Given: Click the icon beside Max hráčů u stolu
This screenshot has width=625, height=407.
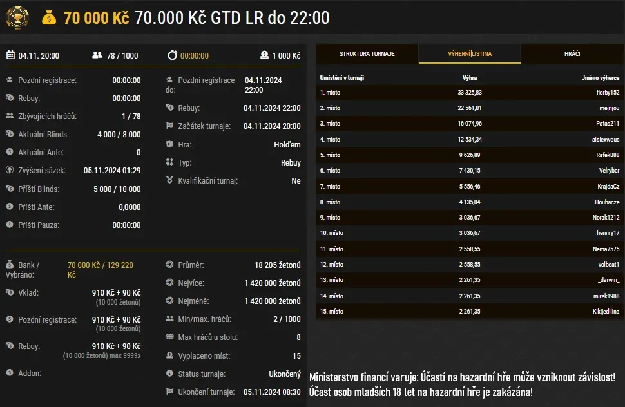Looking at the screenshot, I should 169,337.
